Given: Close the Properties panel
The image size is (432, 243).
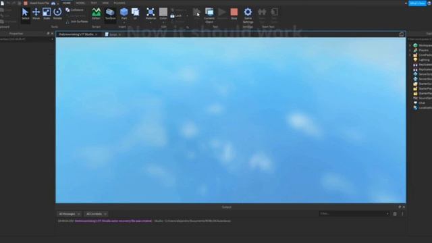Looking at the screenshot, I should [52, 34].
